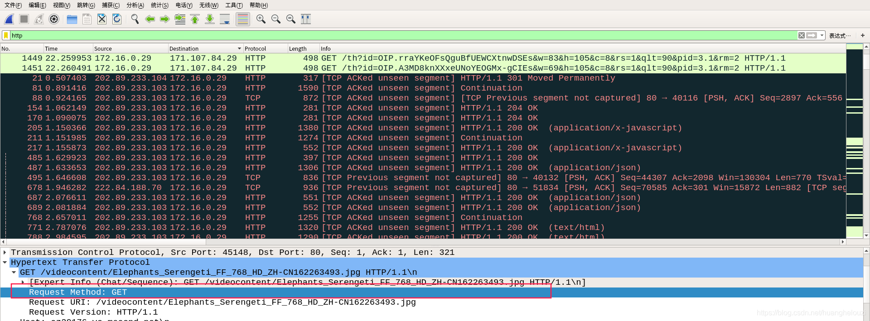870x321 pixels.
Task: Select packet number 1451 row
Action: point(423,68)
